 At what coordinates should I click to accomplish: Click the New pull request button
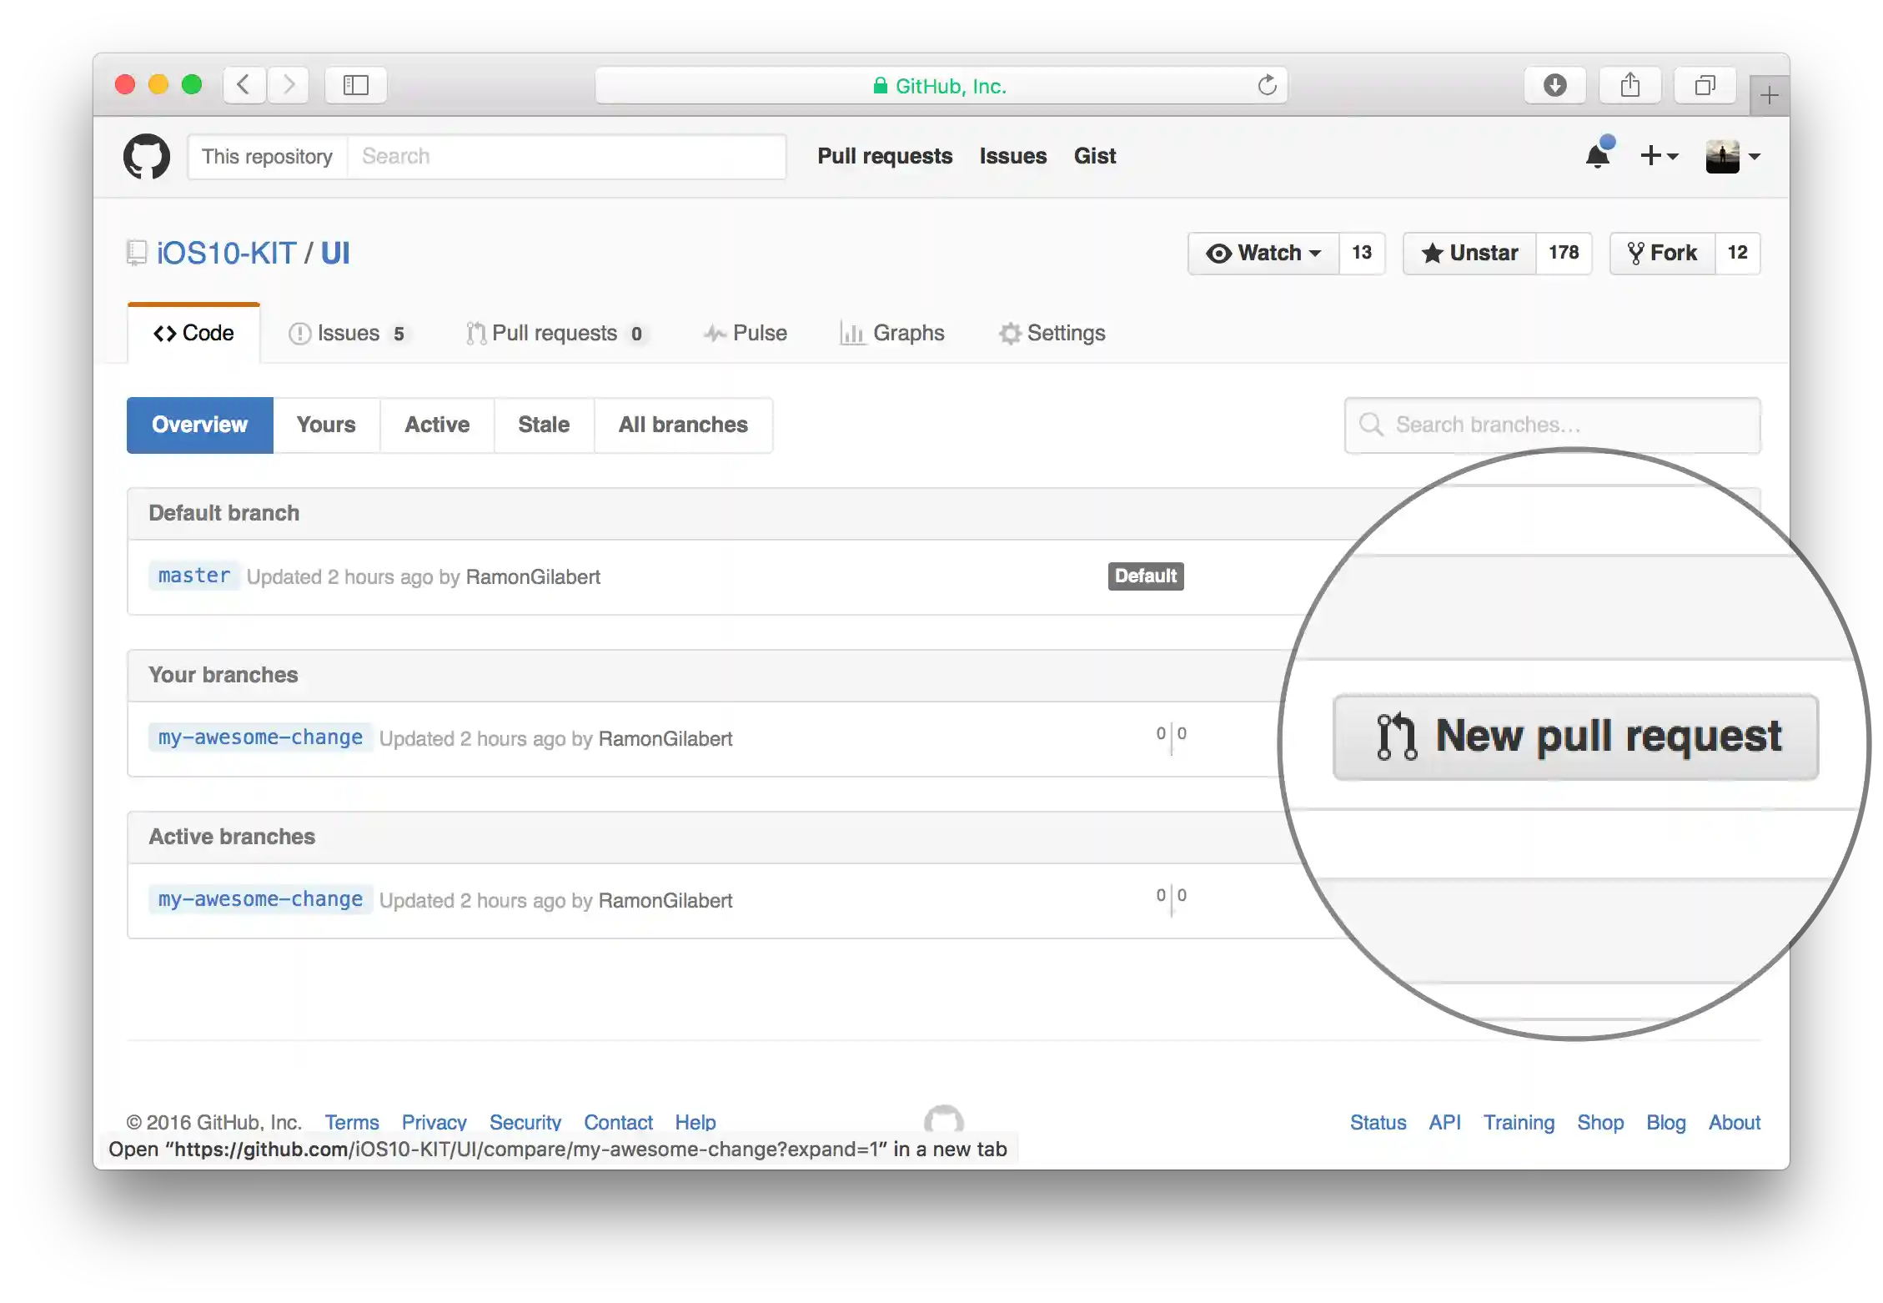1575,737
